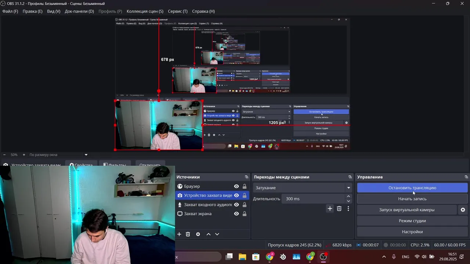This screenshot has height=264, width=470.
Task: Hide the Захват экрана source
Action: tap(236, 214)
